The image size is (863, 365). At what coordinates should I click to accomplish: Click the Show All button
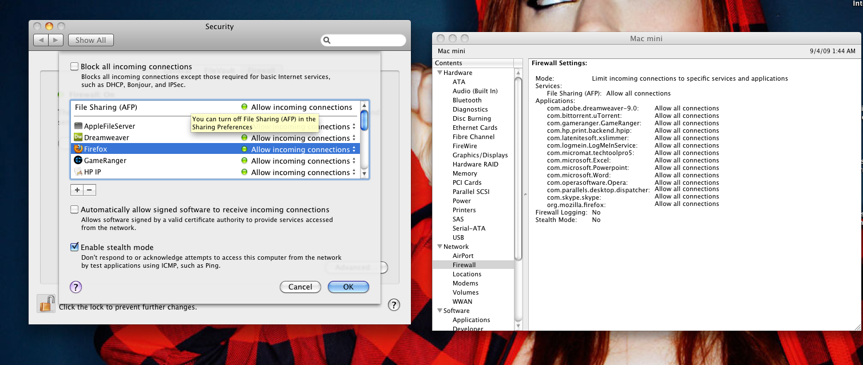tap(90, 40)
